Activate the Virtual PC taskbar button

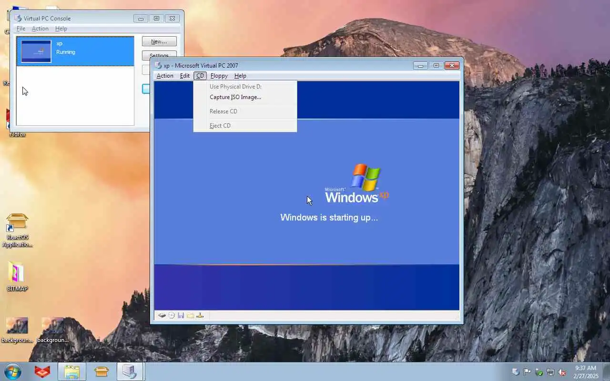(x=130, y=371)
